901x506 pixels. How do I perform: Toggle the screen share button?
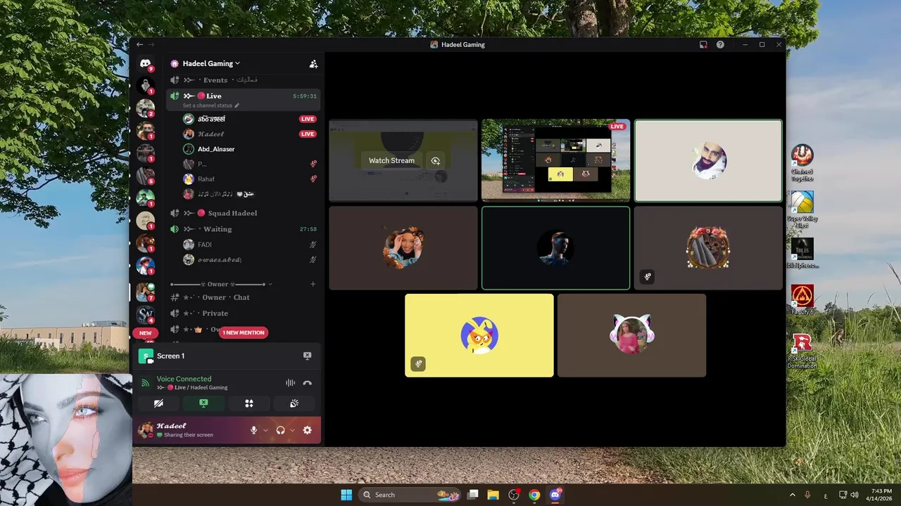point(203,403)
